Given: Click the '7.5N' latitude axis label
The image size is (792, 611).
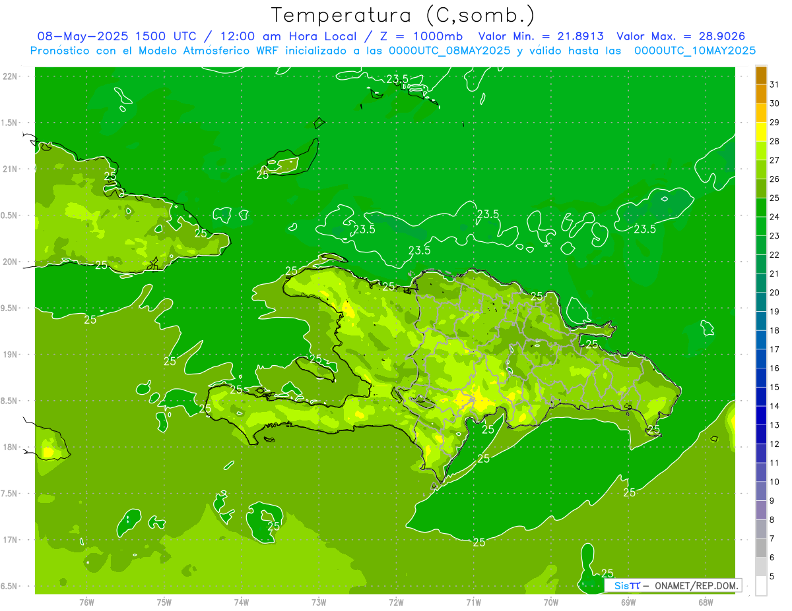Looking at the screenshot, I should [x=10, y=493].
